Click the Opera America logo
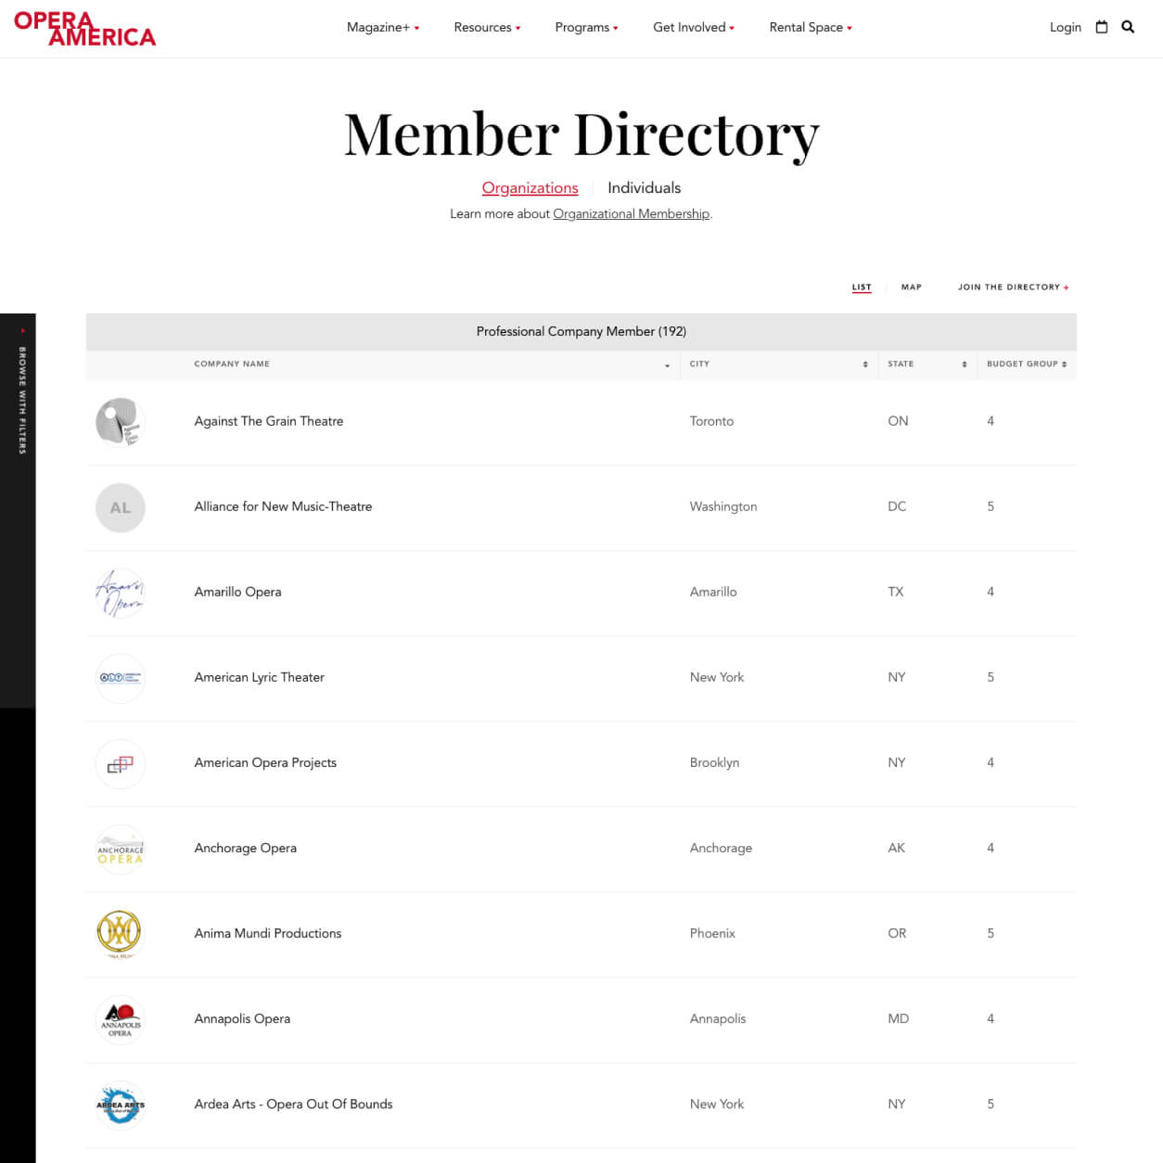The height and width of the screenshot is (1163, 1163). [x=84, y=29]
